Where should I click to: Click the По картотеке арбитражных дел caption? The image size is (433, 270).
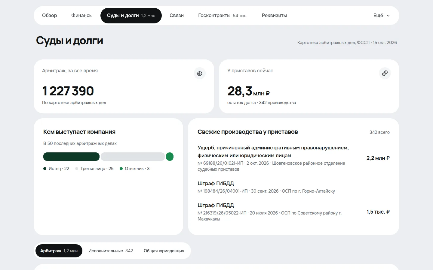pyautogui.click(x=74, y=103)
